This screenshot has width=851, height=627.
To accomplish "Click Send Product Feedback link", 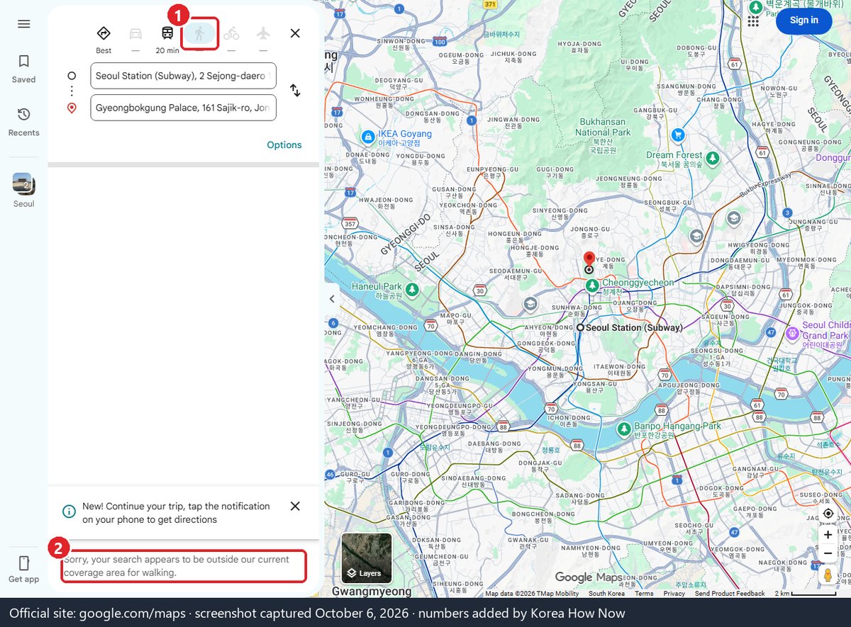I will [730, 594].
